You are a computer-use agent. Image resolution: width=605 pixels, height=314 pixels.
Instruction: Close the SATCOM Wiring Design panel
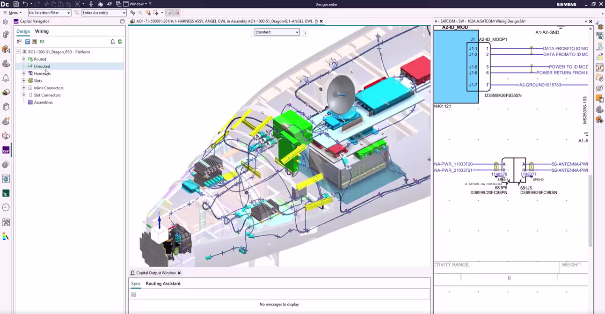tap(590, 22)
